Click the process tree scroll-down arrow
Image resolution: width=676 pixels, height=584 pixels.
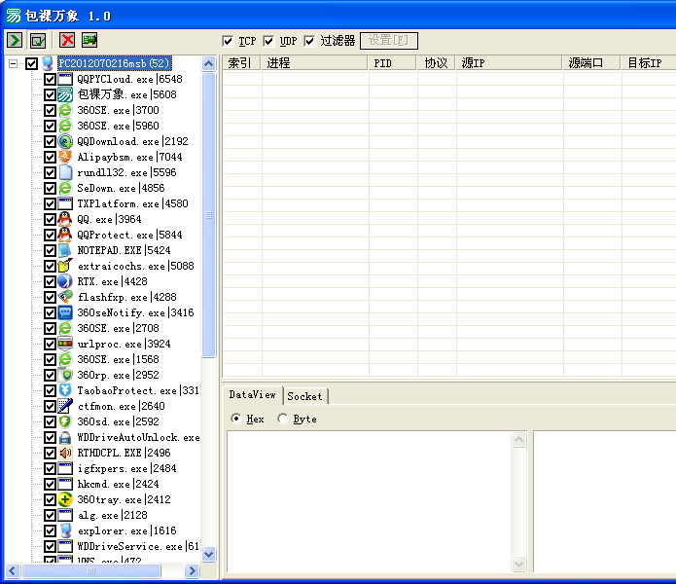(x=209, y=554)
